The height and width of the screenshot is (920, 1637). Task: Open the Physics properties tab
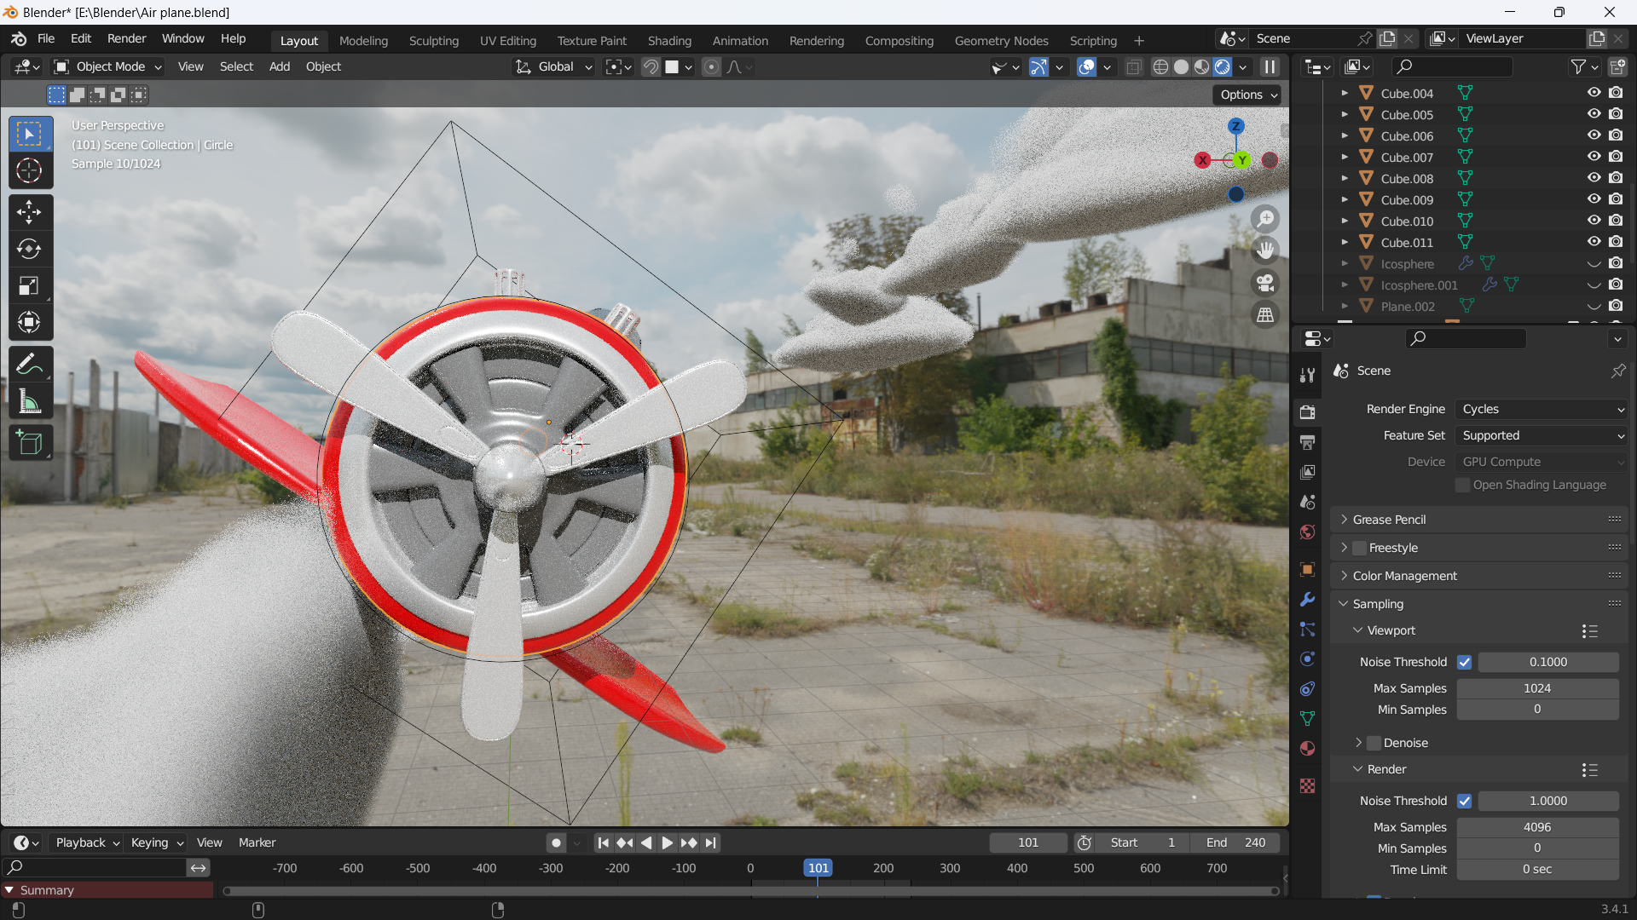1307,659
